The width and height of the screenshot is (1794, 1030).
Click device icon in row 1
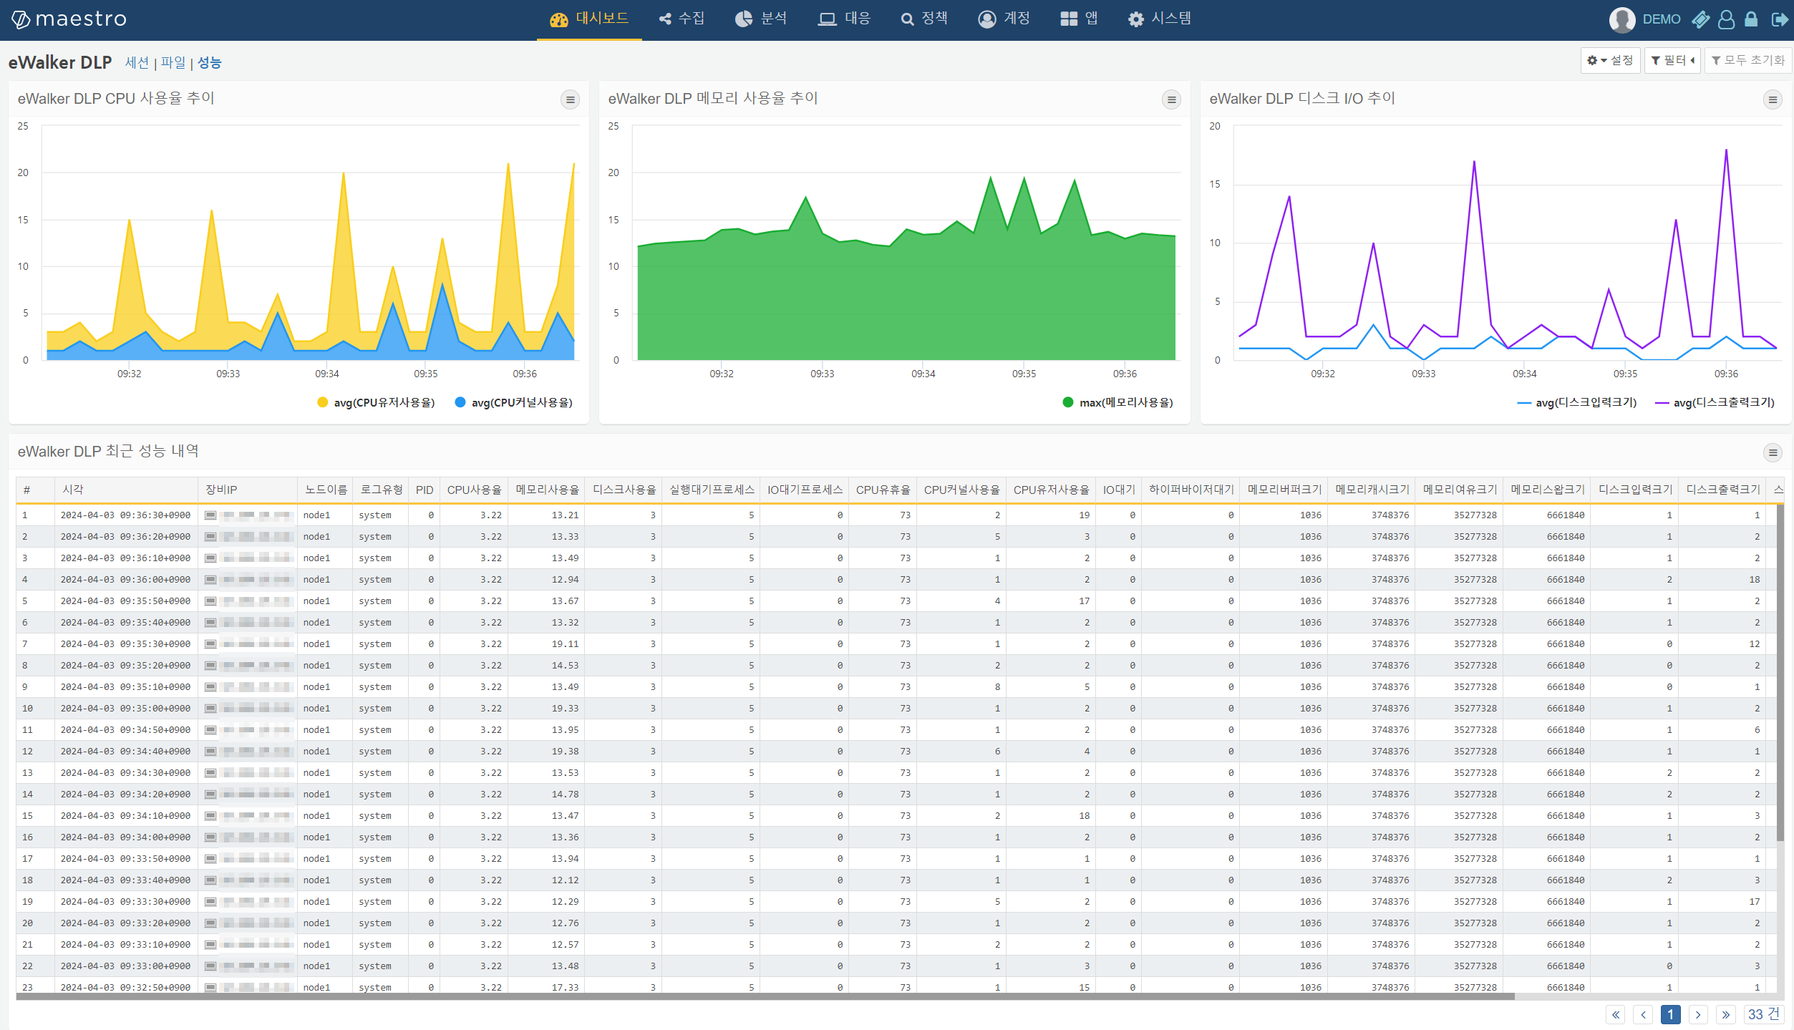click(x=210, y=515)
